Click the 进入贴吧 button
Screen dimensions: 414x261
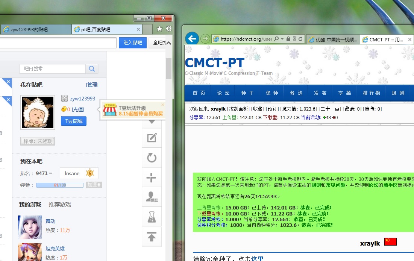(x=132, y=42)
